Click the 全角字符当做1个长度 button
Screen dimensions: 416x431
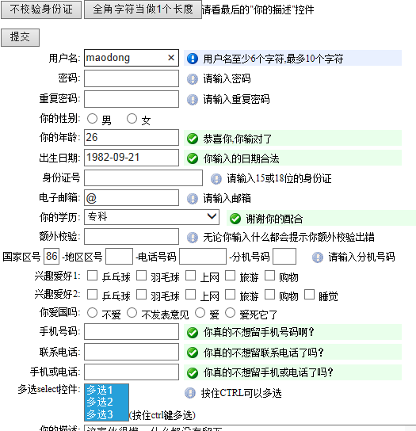[x=143, y=10]
